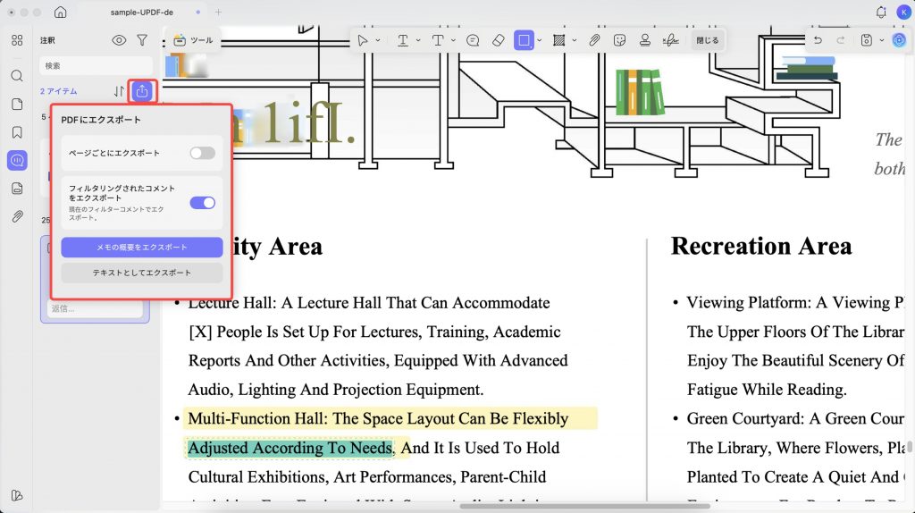
Task: Open a new tab with plus
Action: pos(218,12)
